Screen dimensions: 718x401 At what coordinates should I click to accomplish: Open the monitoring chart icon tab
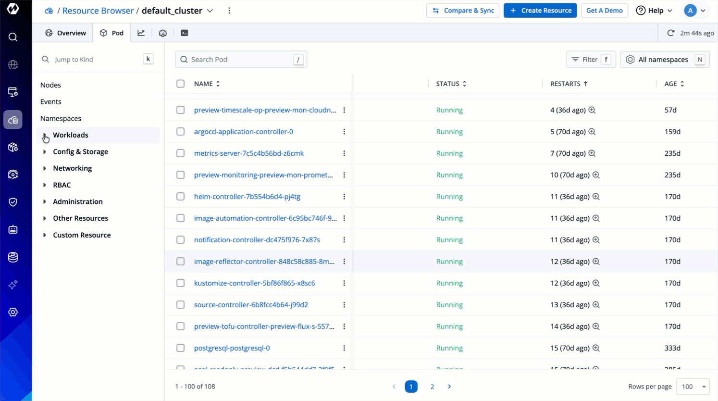141,33
